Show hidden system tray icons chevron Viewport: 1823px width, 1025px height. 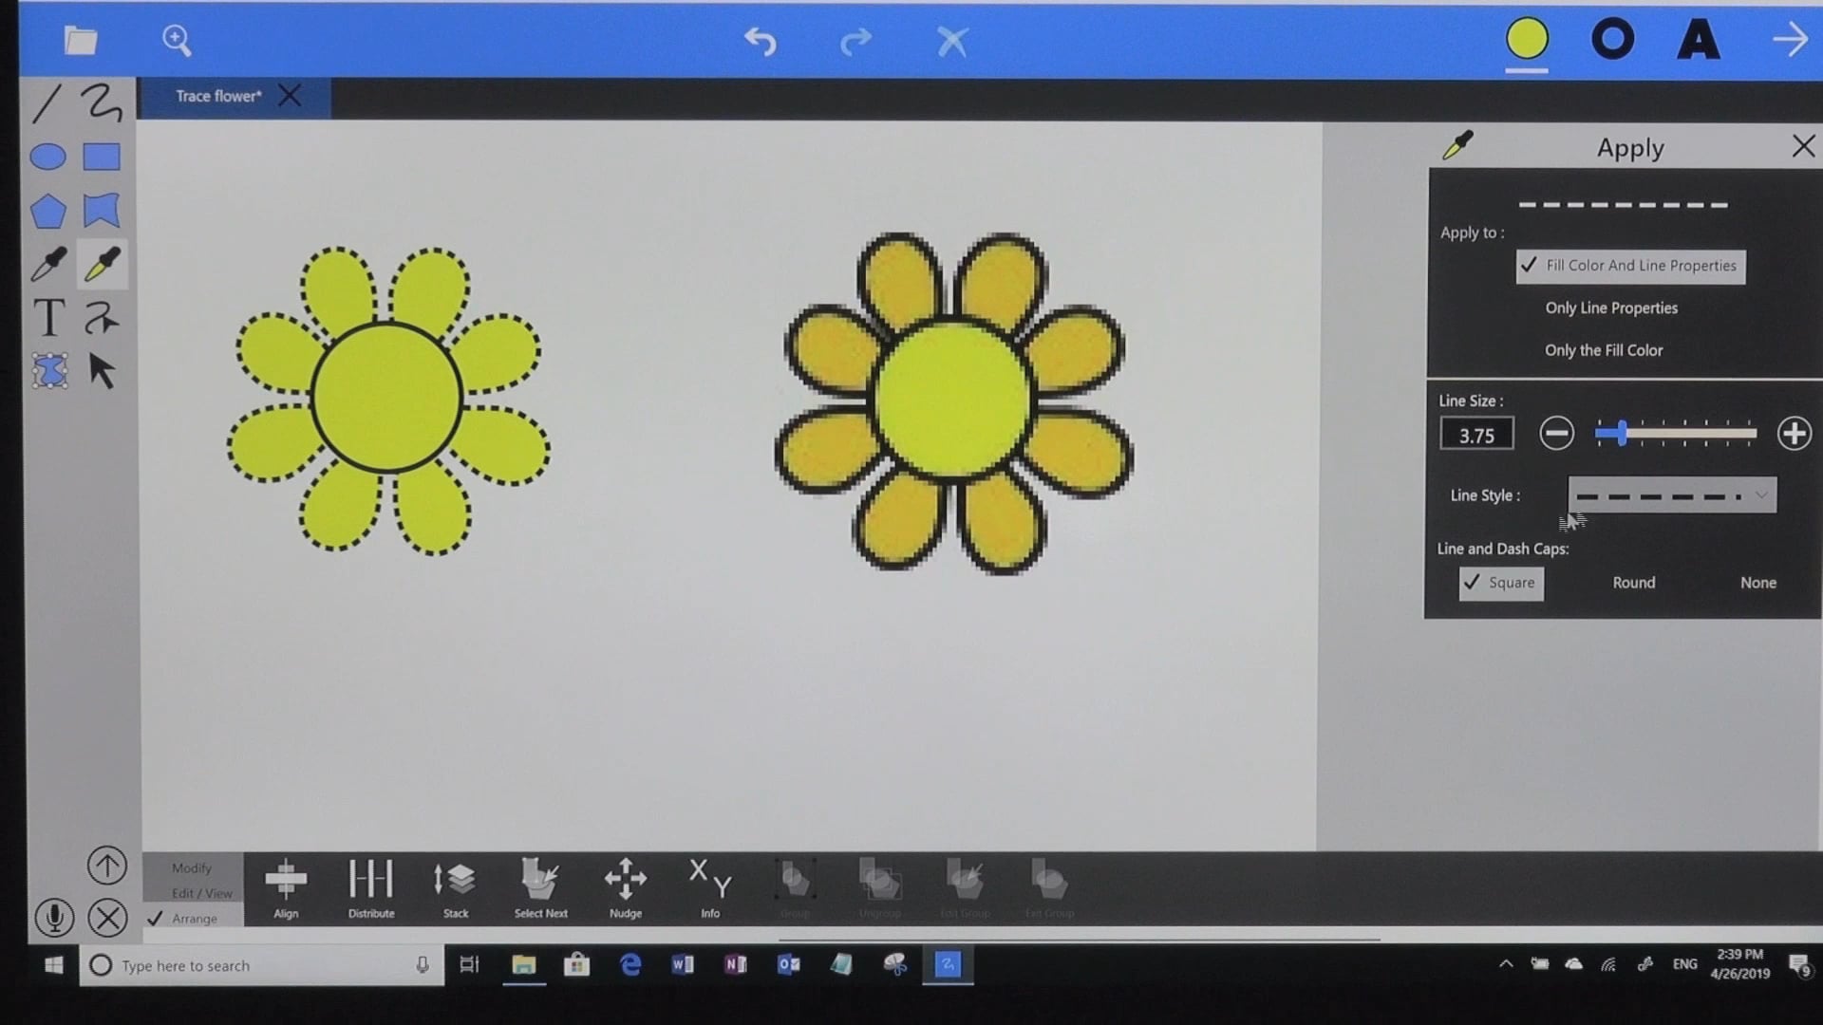pyautogui.click(x=1506, y=964)
